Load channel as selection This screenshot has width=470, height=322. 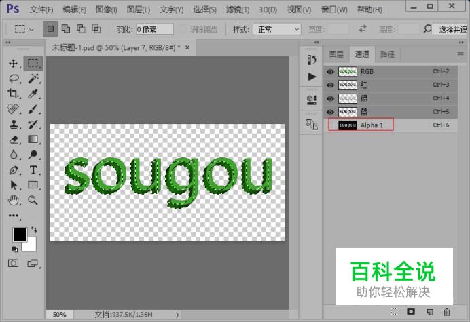[x=394, y=312]
